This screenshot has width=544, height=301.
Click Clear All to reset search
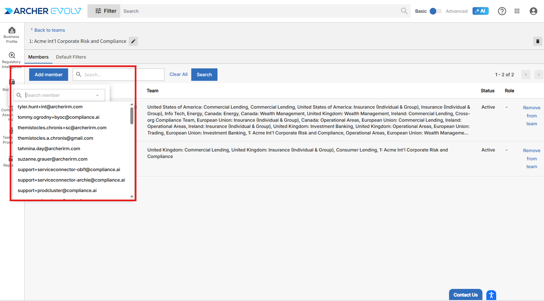178,75
